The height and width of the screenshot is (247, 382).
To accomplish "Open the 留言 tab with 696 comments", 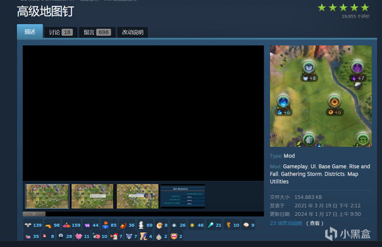I will tap(96, 32).
